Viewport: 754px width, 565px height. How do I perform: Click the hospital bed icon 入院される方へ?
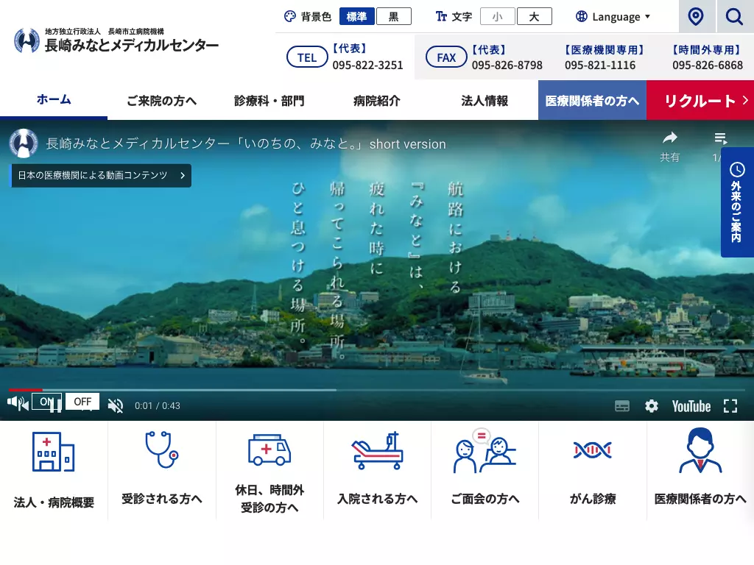click(378, 450)
